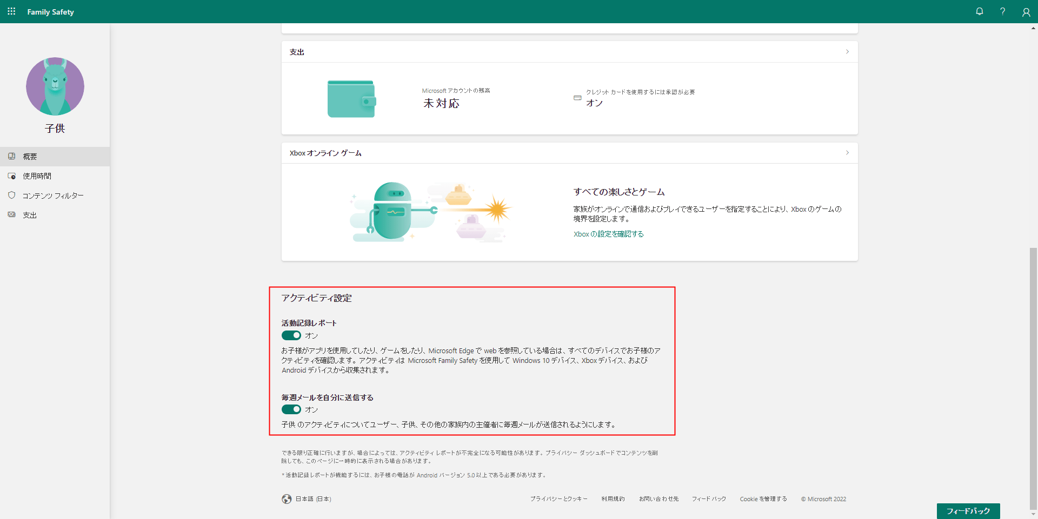Click the 支出 money icon in sidebar

tap(11, 214)
